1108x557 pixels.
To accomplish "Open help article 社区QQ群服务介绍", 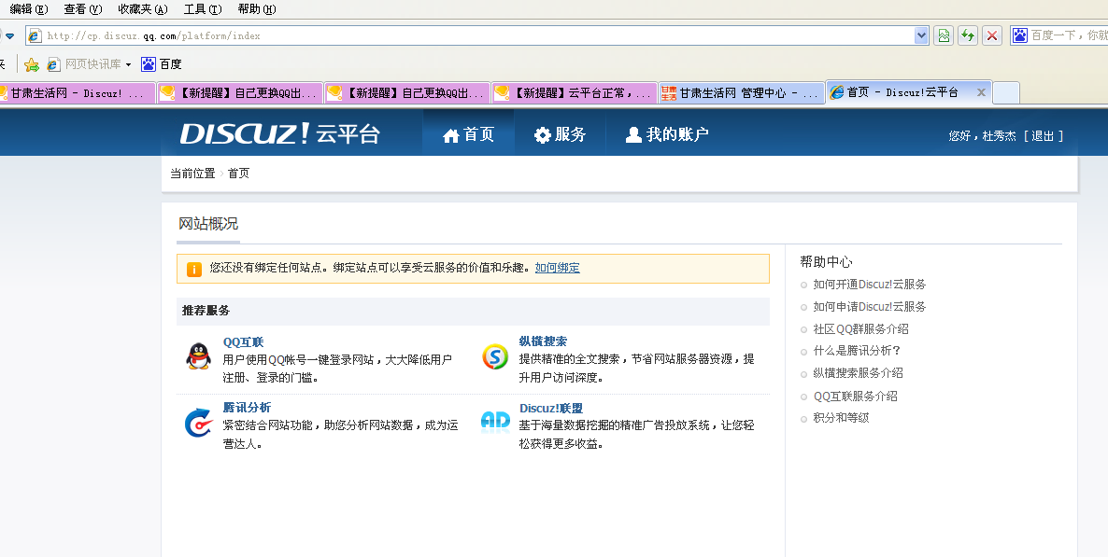I will click(860, 329).
